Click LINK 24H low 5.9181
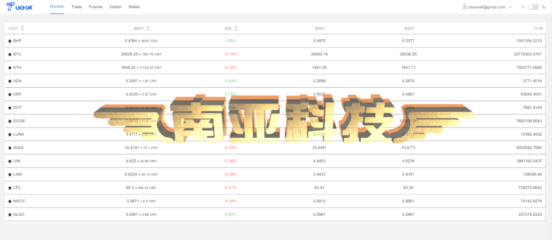The height and width of the screenshot is (240, 552). pos(409,174)
